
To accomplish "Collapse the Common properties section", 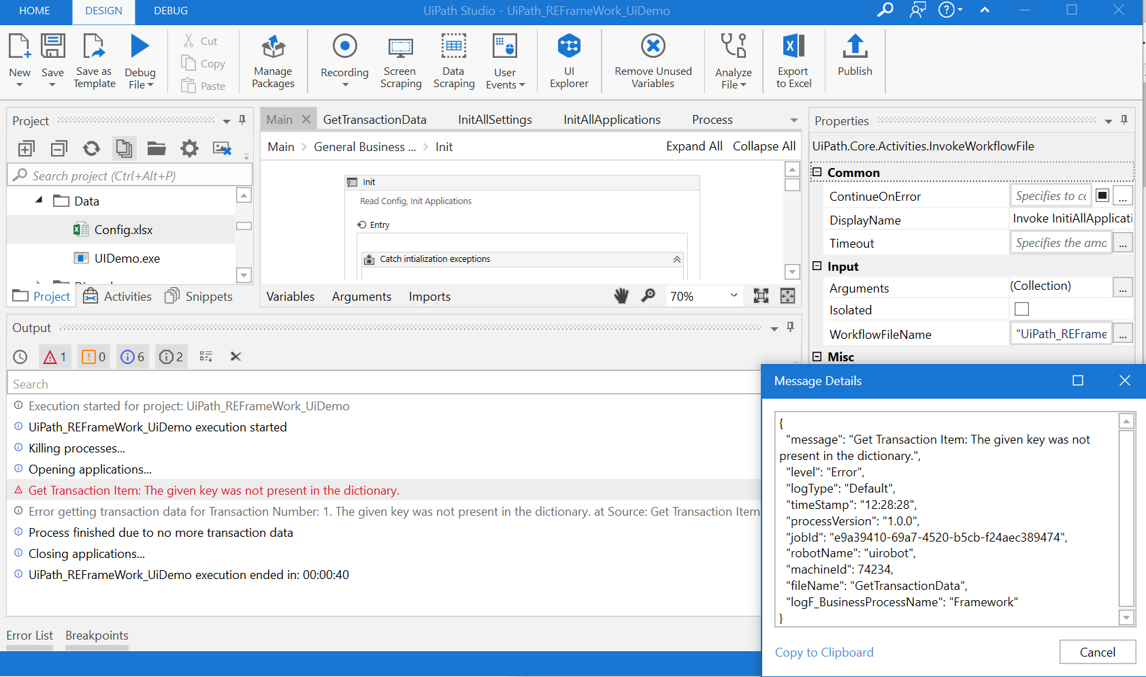I will (x=817, y=172).
